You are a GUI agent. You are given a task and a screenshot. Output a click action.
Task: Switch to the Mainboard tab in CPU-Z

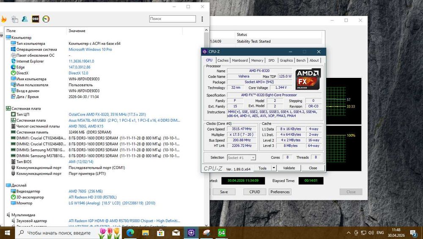[240, 60]
